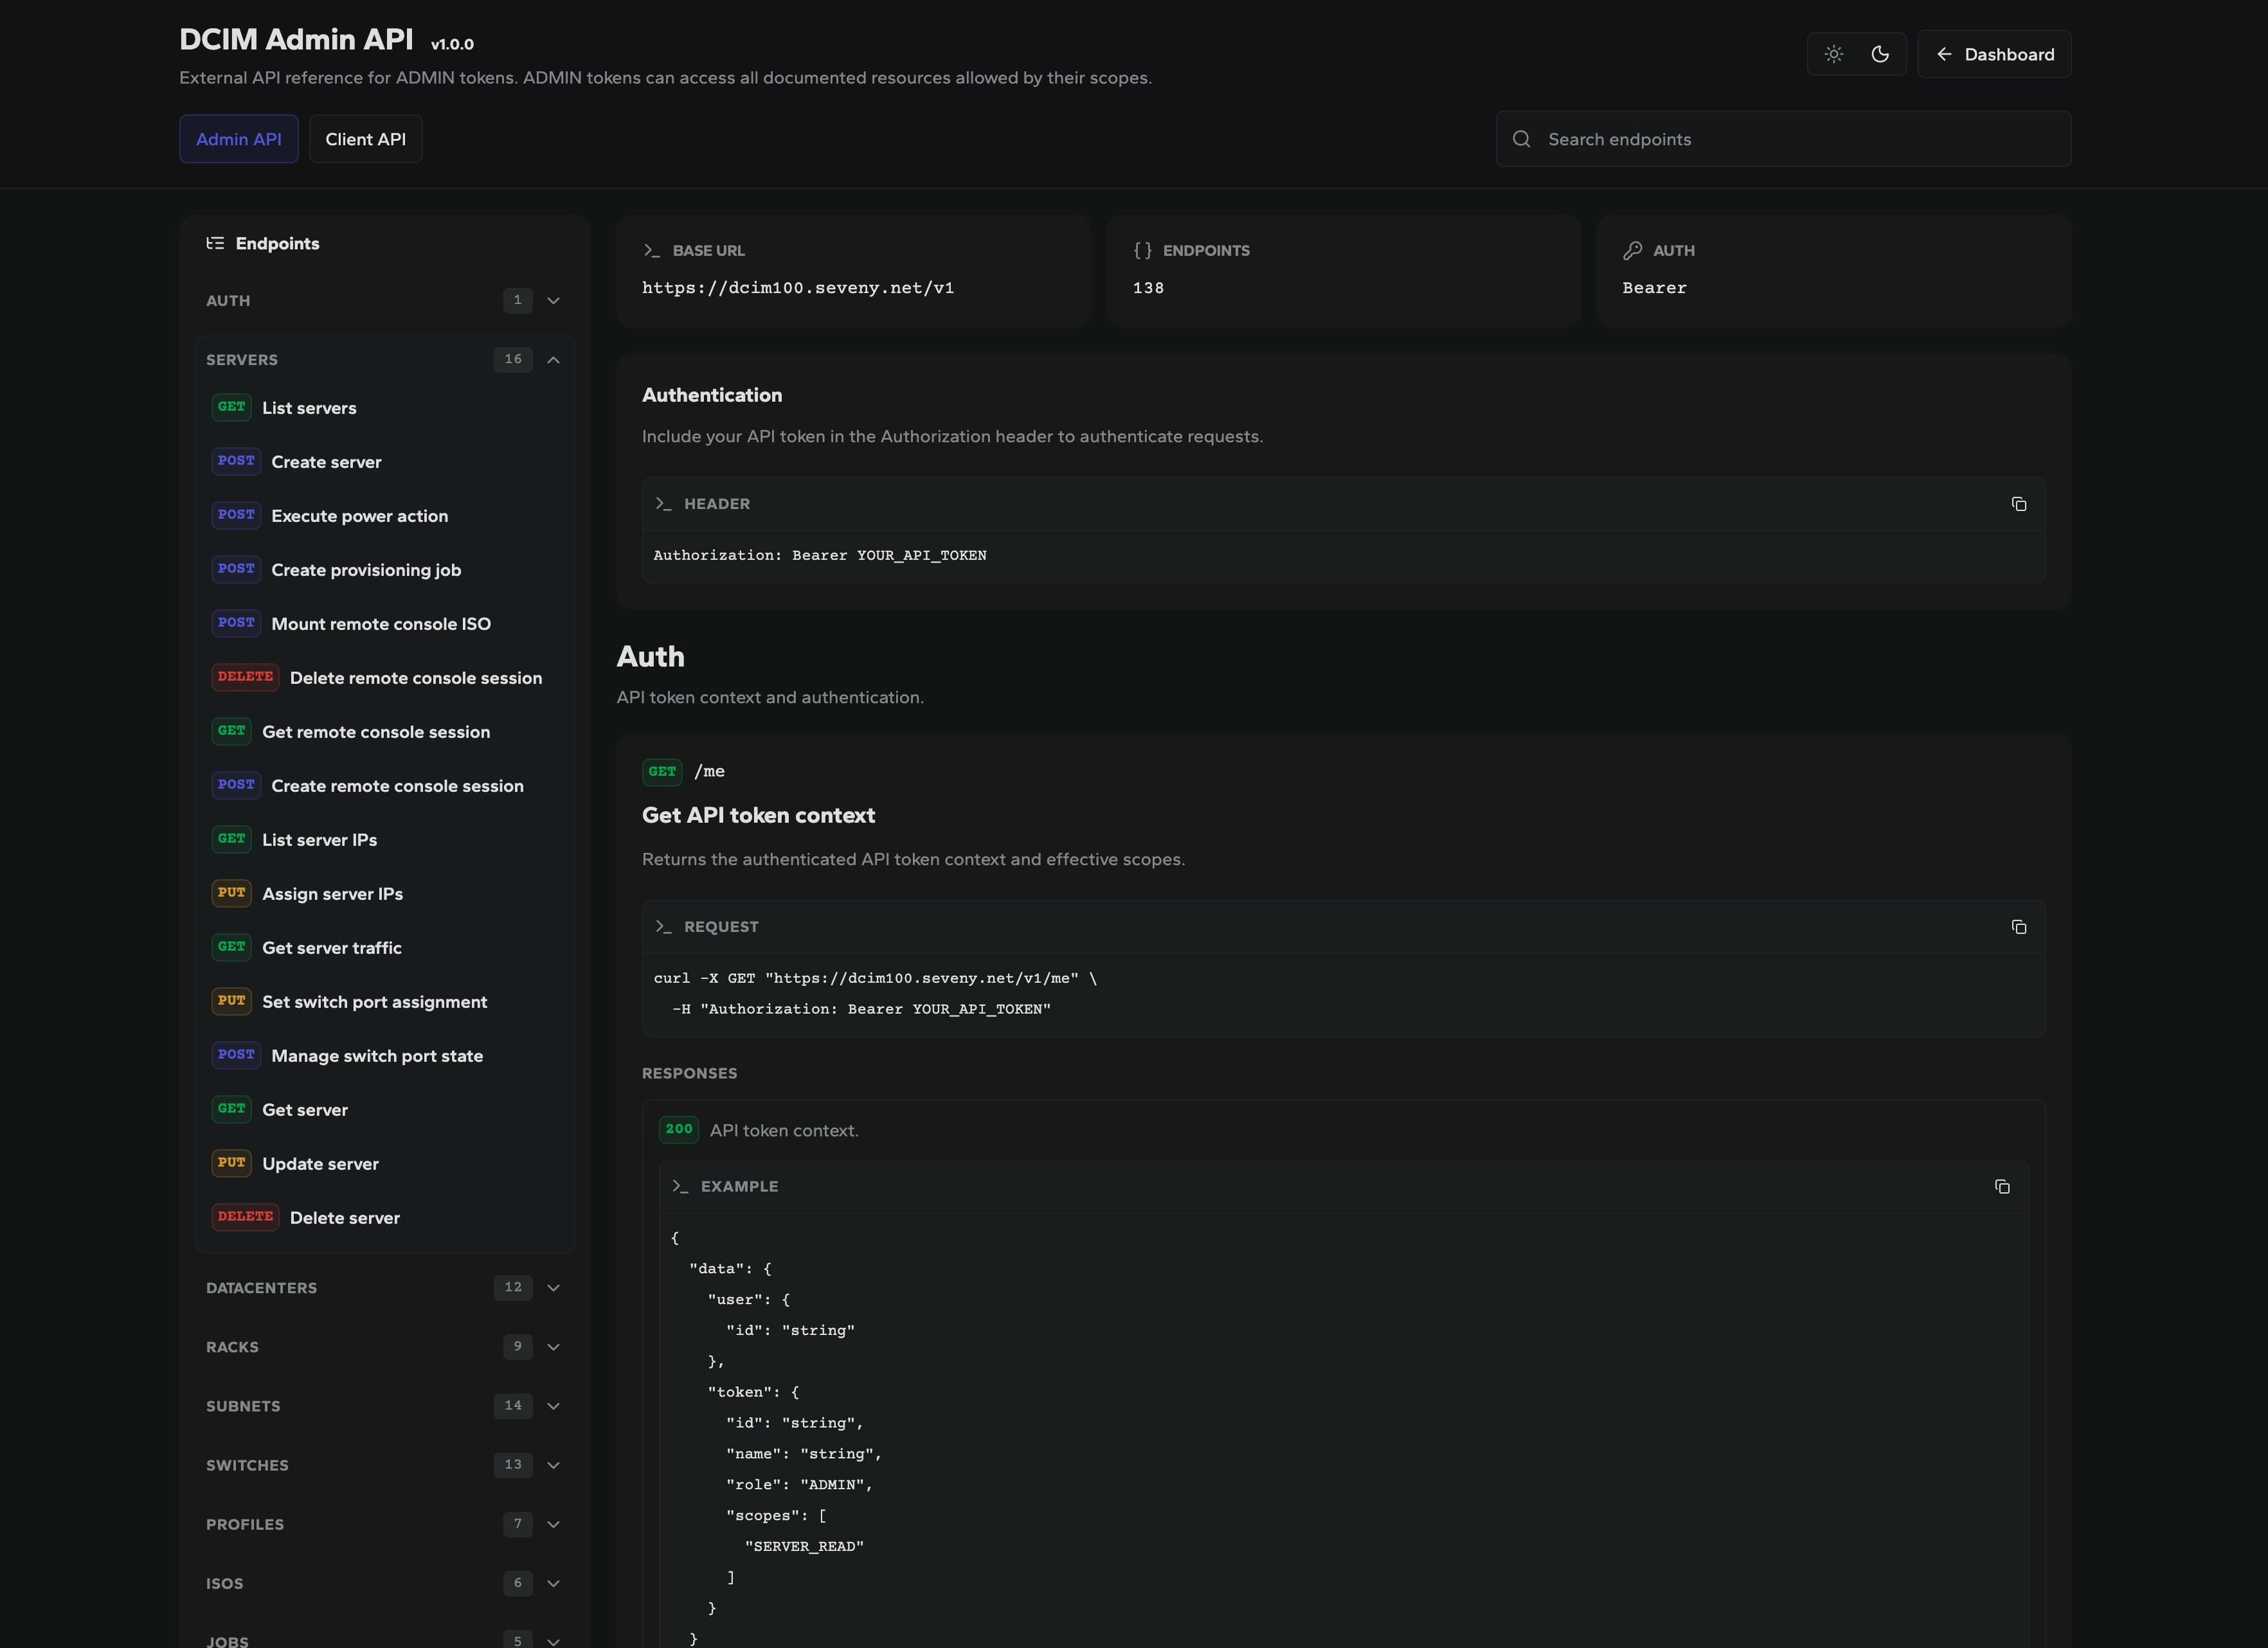Image resolution: width=2268 pixels, height=1648 pixels.
Task: Switch to dark theme moon icon
Action: tap(1880, 54)
